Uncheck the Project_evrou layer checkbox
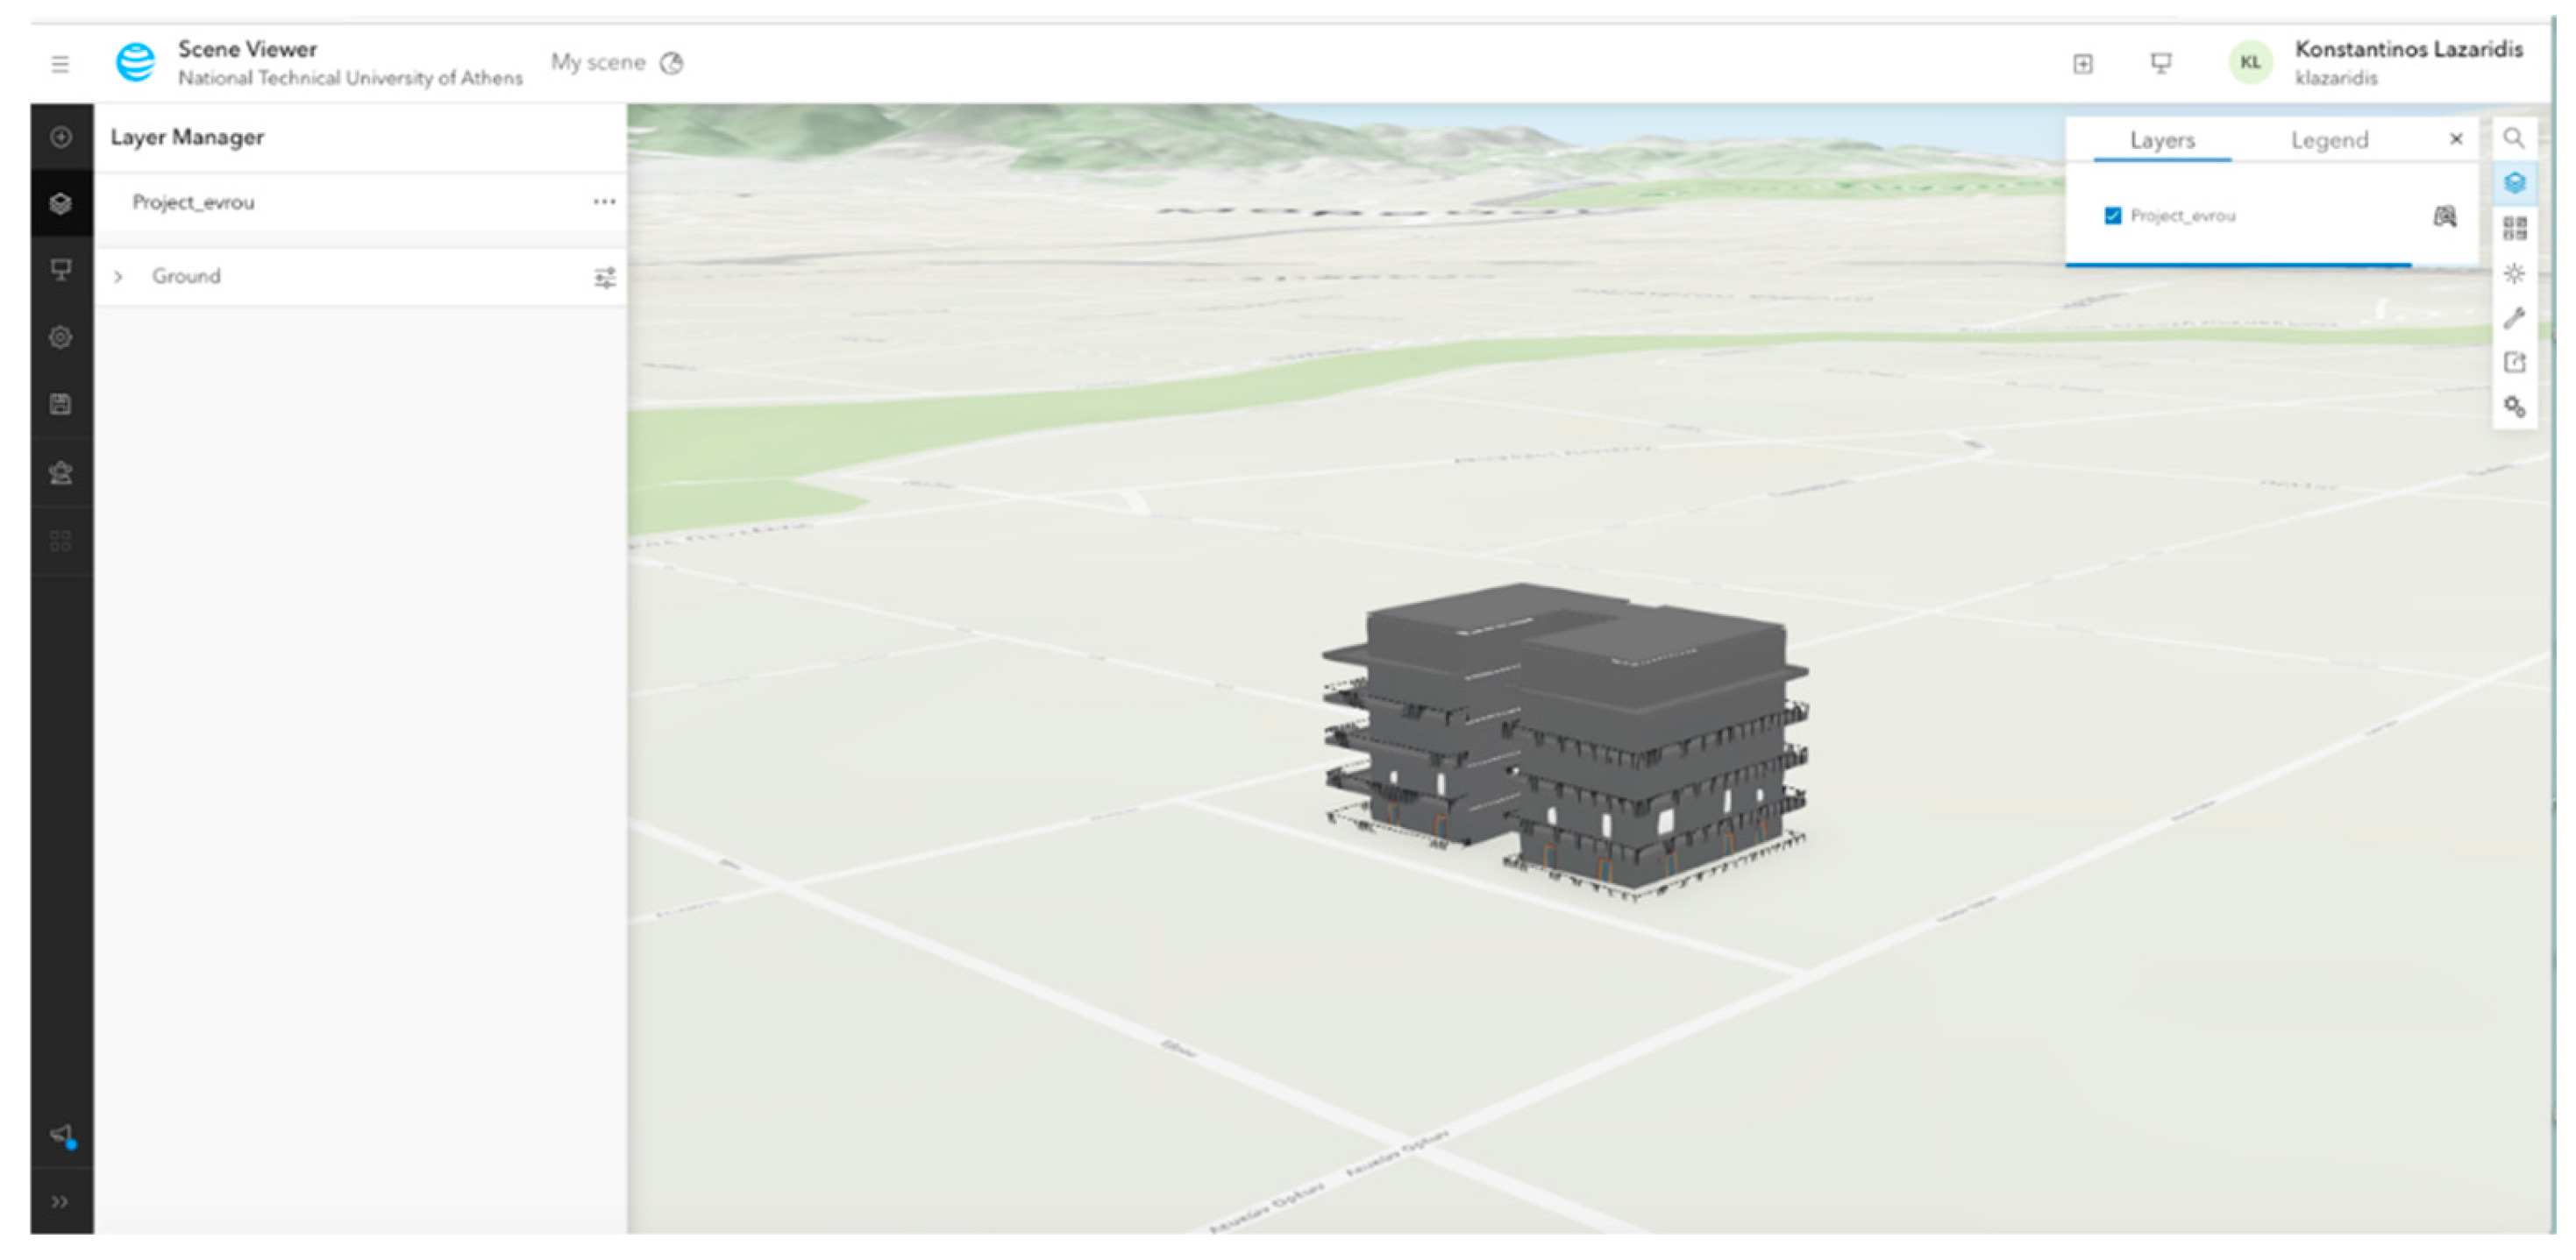This screenshot has height=1260, width=2576. [x=2112, y=216]
